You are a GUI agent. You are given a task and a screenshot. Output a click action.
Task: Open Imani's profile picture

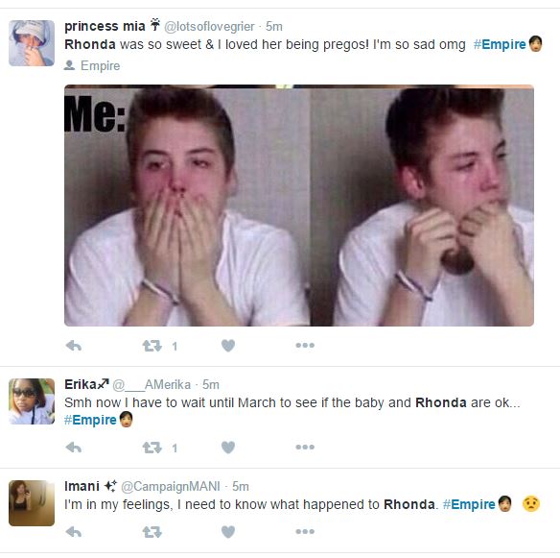[32, 503]
